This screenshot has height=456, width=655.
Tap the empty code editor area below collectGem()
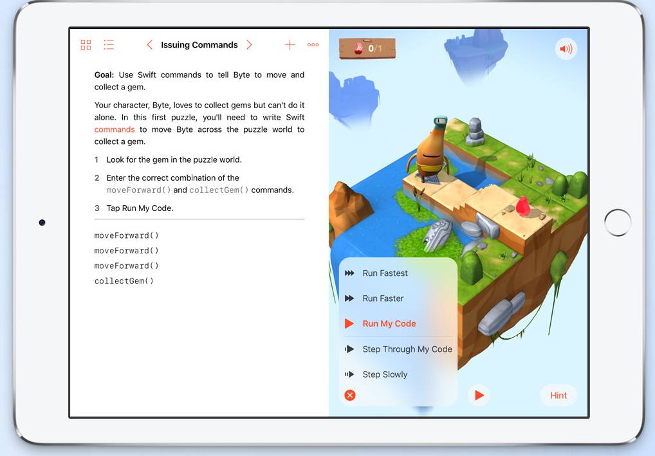pos(199,351)
